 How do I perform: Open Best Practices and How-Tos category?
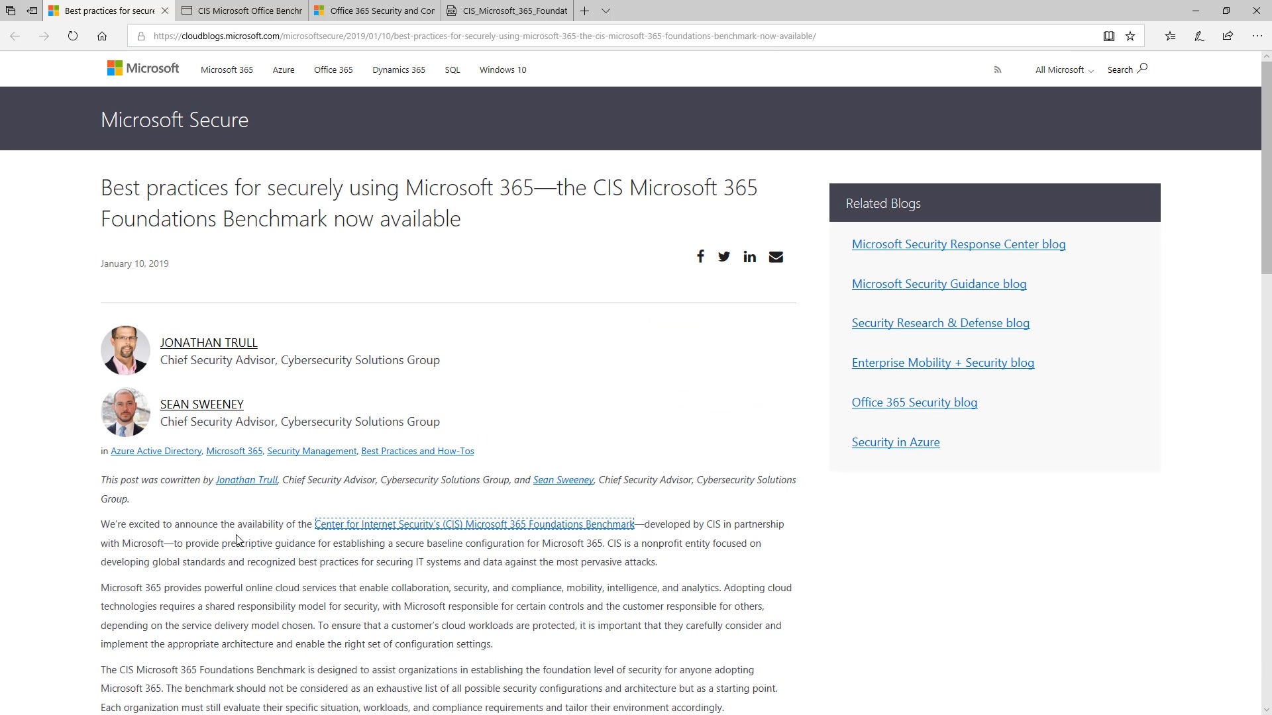coord(417,451)
